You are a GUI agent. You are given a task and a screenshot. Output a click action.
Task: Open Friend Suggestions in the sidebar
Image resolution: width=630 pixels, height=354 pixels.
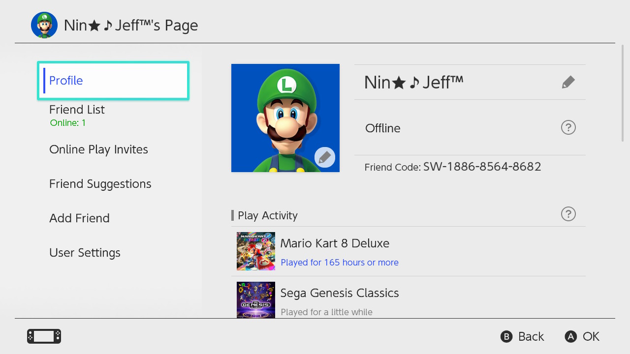tap(100, 184)
